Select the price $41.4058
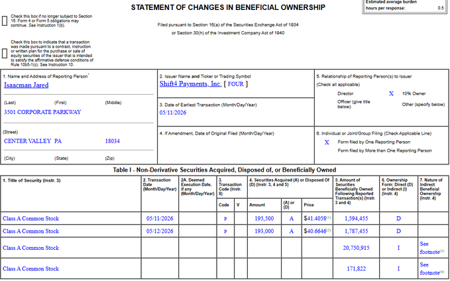 tap(315, 219)
